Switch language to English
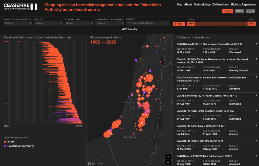The image size is (259, 166). click(x=228, y=11)
